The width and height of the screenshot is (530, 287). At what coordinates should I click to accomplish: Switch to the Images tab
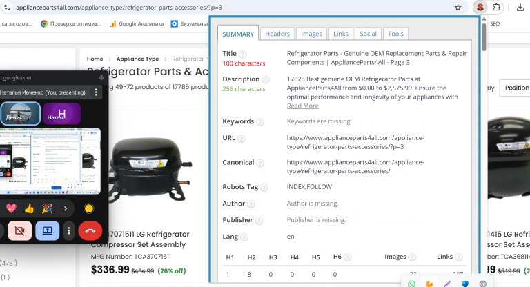coord(311,34)
